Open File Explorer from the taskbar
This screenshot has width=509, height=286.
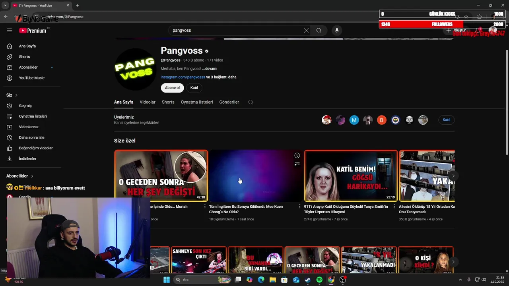pos(273,280)
